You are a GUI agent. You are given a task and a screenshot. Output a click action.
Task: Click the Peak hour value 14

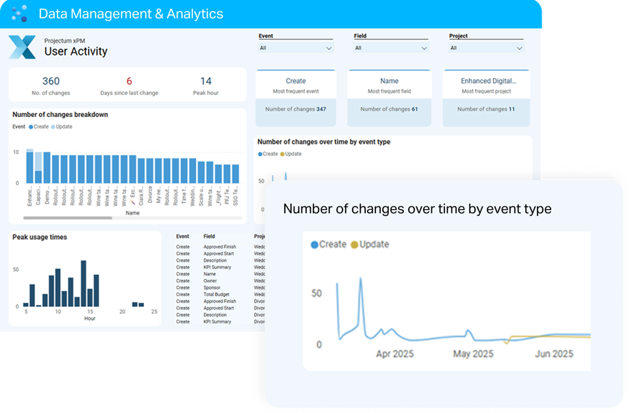[205, 81]
